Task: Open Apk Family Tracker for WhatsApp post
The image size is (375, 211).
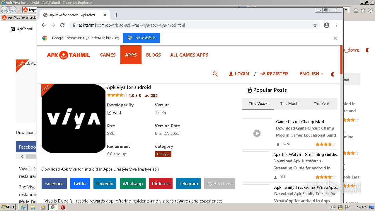Action: click(x=306, y=187)
